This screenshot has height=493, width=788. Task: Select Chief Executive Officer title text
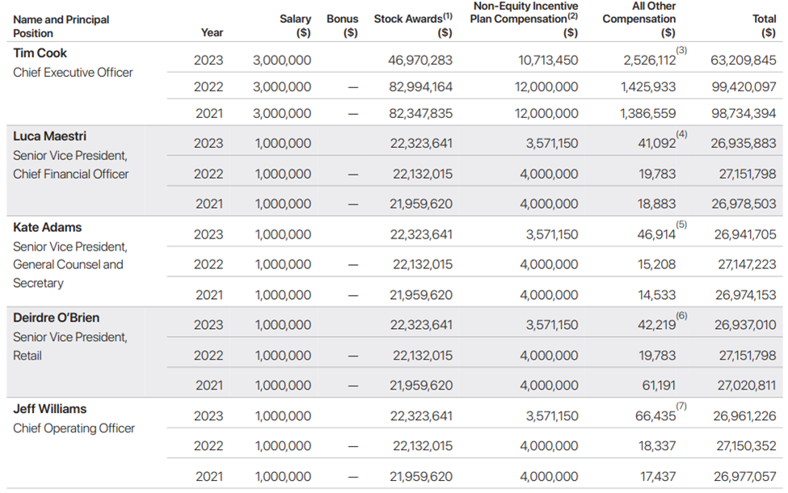(x=73, y=73)
